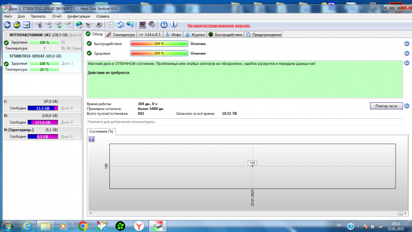This screenshot has width=412, height=232.
Task: Click help icon next to Здоровье bar
Action: tap(407, 53)
